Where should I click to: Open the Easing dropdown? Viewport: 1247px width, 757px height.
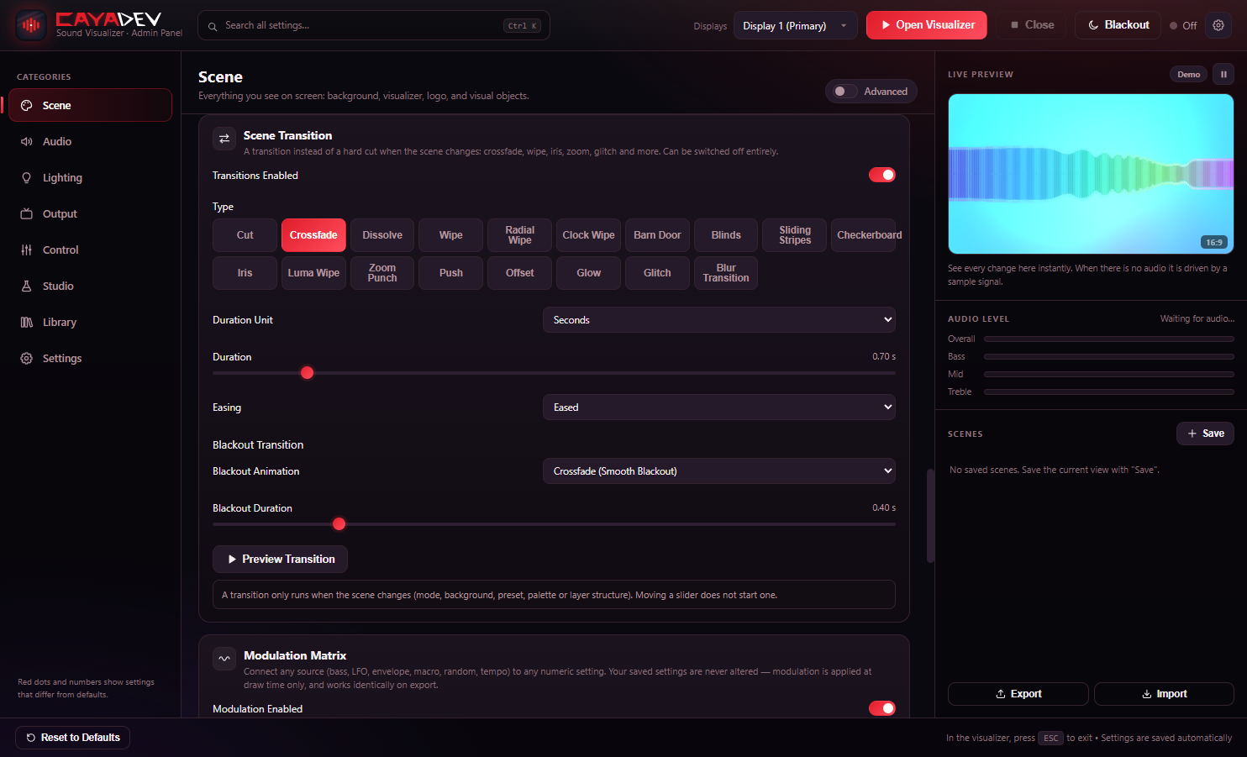click(x=719, y=407)
